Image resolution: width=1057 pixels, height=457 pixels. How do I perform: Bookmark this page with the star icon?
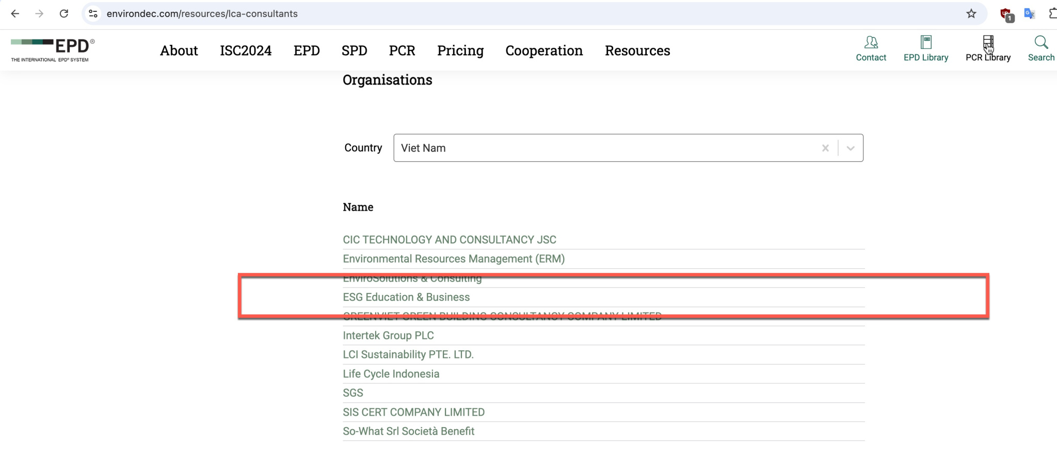pos(971,14)
